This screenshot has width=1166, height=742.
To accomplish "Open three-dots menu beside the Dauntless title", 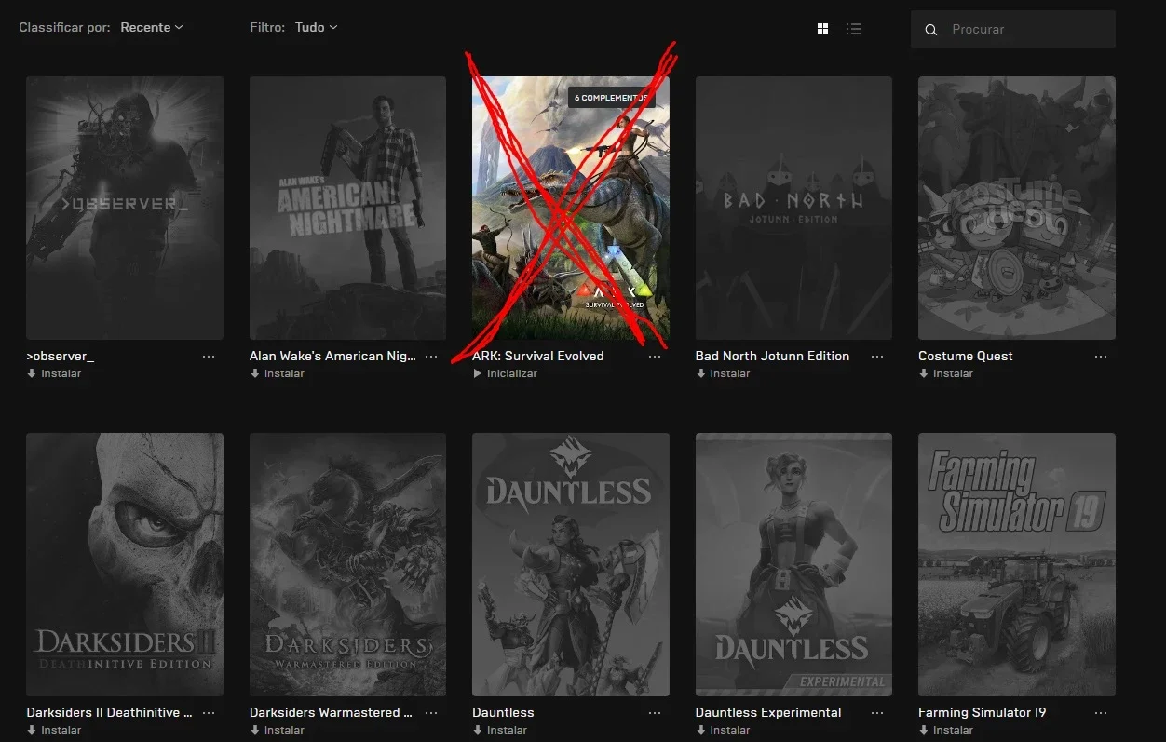I will [x=655, y=713].
